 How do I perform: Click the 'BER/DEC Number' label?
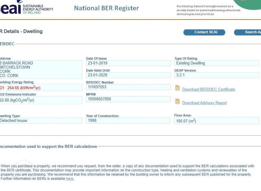pyautogui.click(x=100, y=82)
